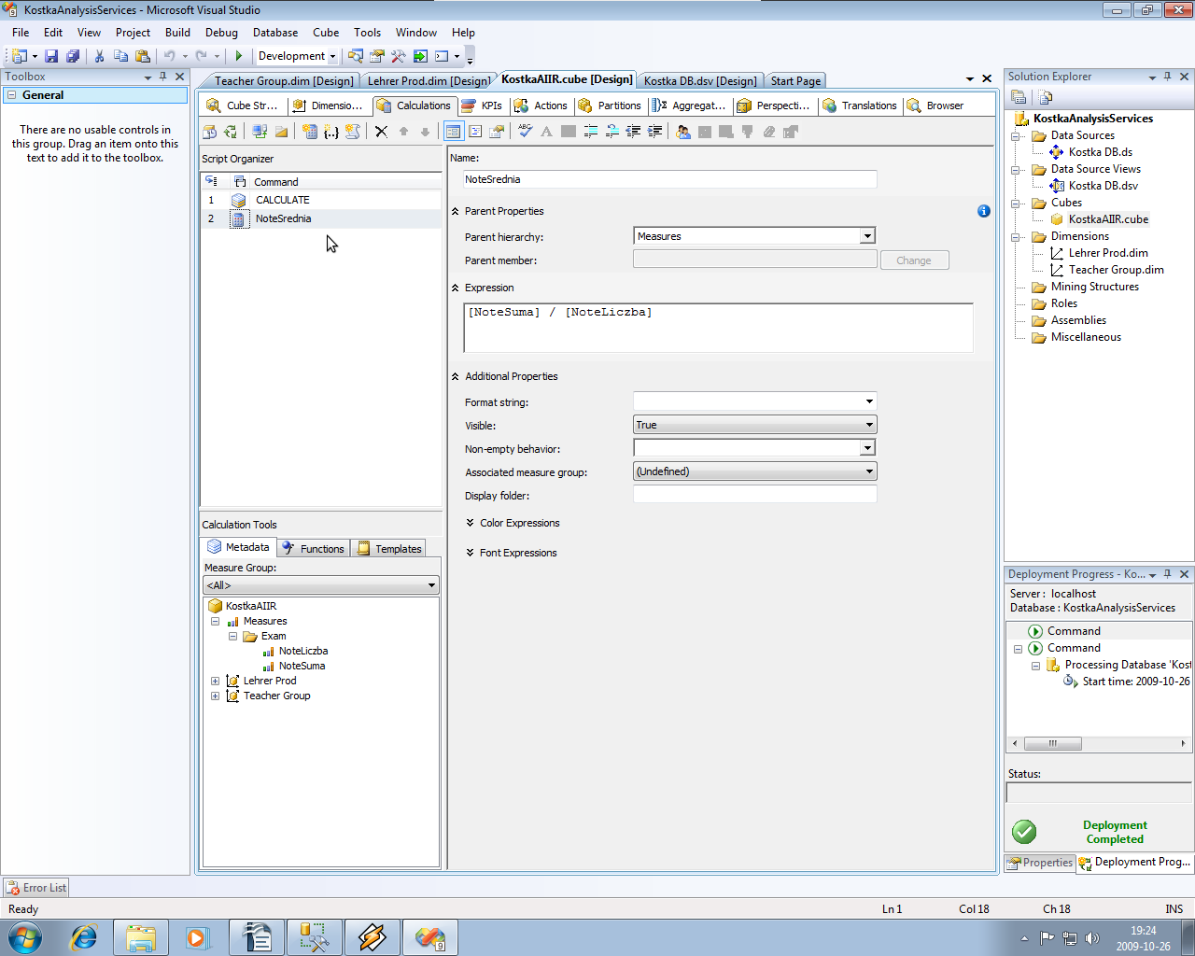Collapse the Additional Properties section

(x=456, y=376)
